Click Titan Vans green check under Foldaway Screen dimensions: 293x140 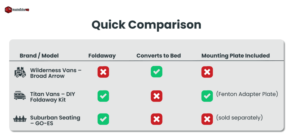(x=103, y=96)
